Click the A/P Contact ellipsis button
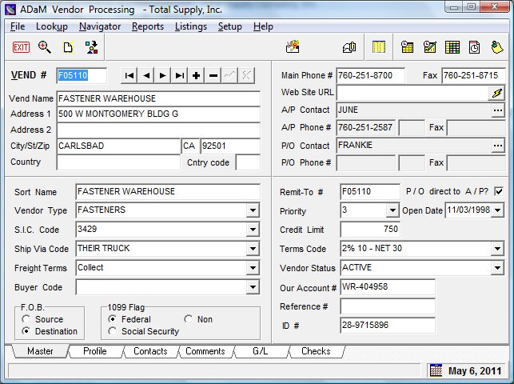Screen dimensions: 514x384 click(497, 110)
